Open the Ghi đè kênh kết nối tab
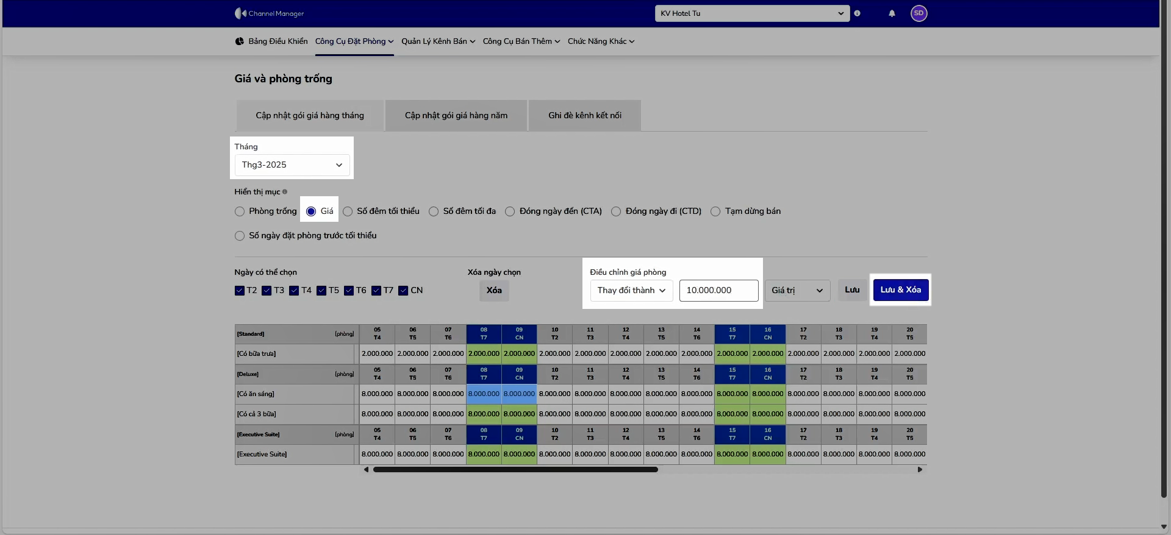Screen dimensions: 1171x535 585,116
